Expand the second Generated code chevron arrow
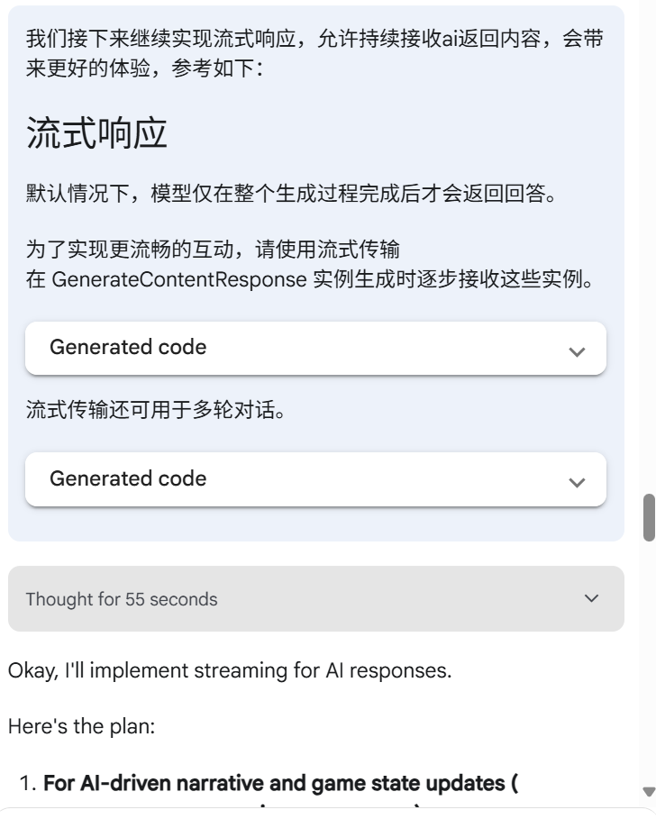656x828 pixels. (577, 483)
